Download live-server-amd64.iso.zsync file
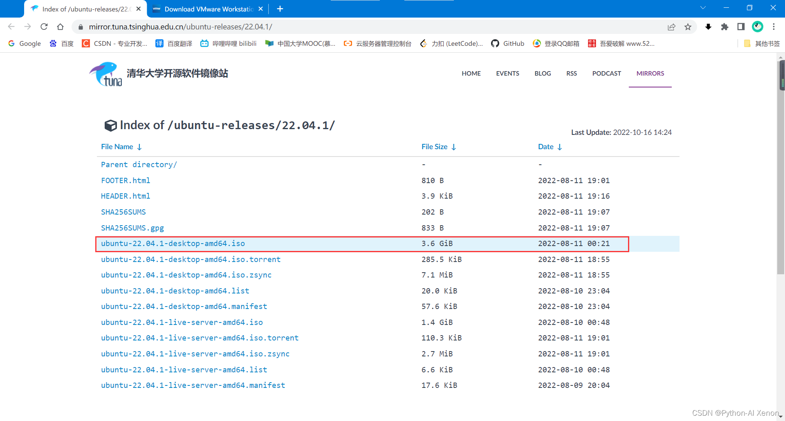Screen dimensions: 785x421 tap(195, 354)
